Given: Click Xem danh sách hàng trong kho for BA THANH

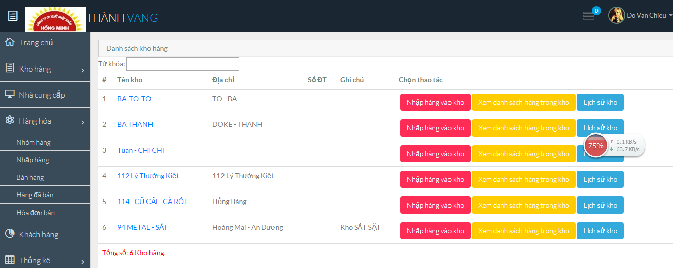Looking at the screenshot, I should 524,128.
